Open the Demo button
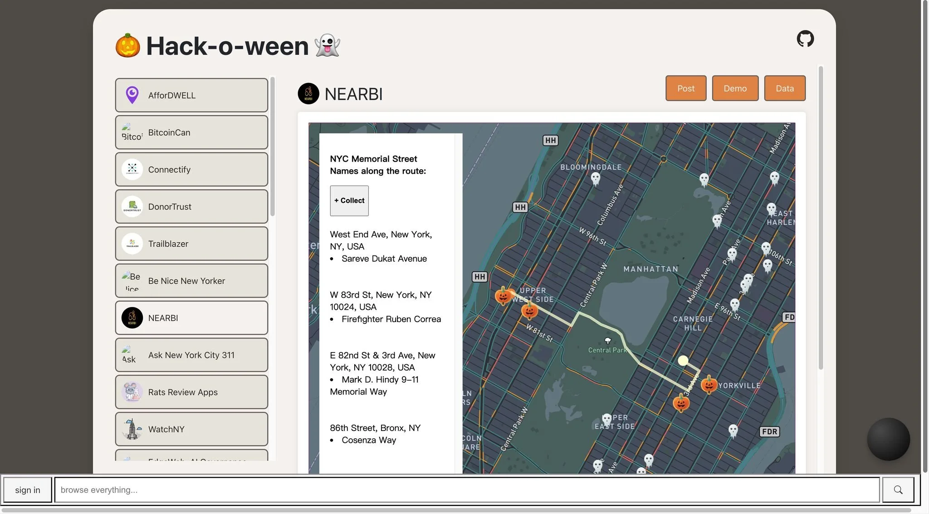The width and height of the screenshot is (929, 514). pos(735,88)
